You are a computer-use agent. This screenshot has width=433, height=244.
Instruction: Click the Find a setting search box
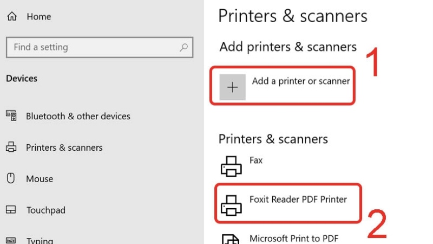(x=92, y=47)
